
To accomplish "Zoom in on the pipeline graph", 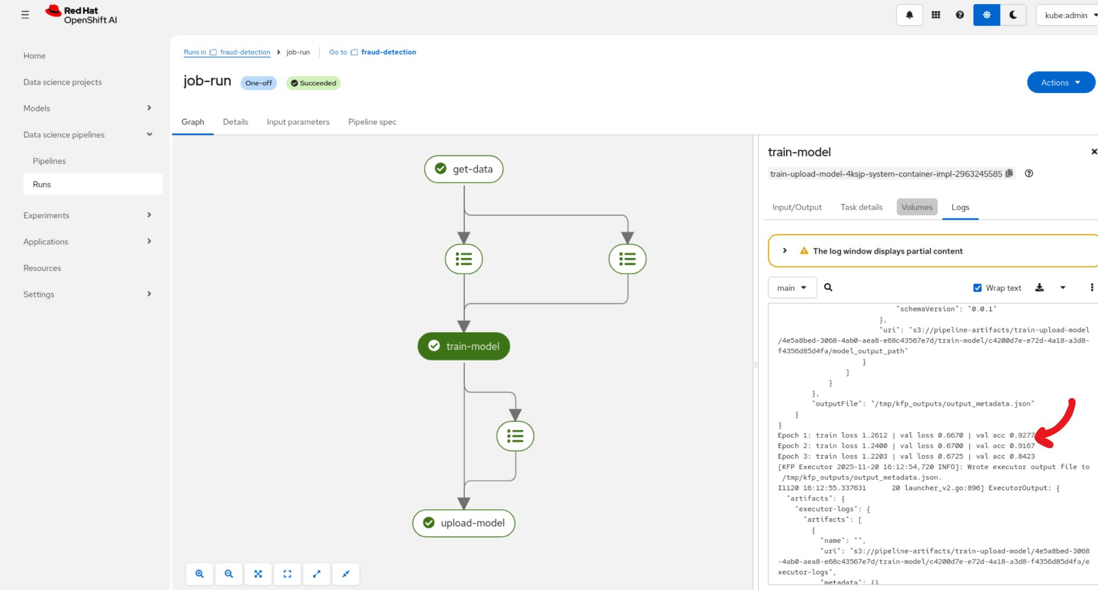I will (199, 574).
